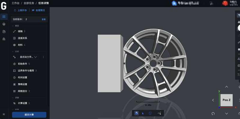Screen dimensions: 240x119
Task: Open the three-dot menu beside analysis type
Action: coord(43,57)
